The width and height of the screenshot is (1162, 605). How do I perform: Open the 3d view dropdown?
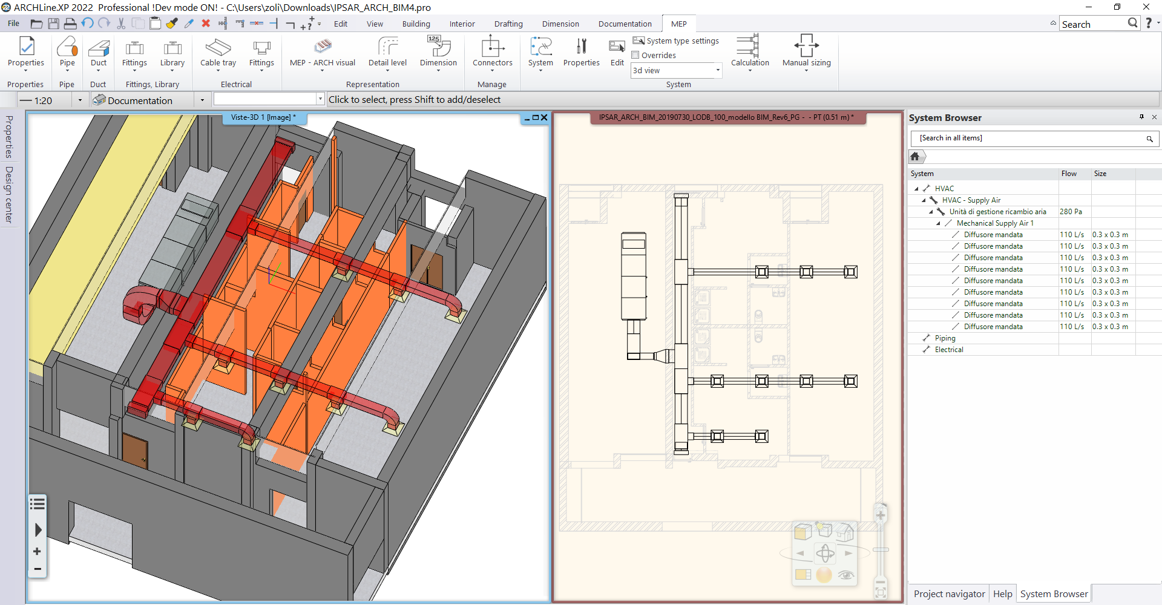(x=718, y=71)
